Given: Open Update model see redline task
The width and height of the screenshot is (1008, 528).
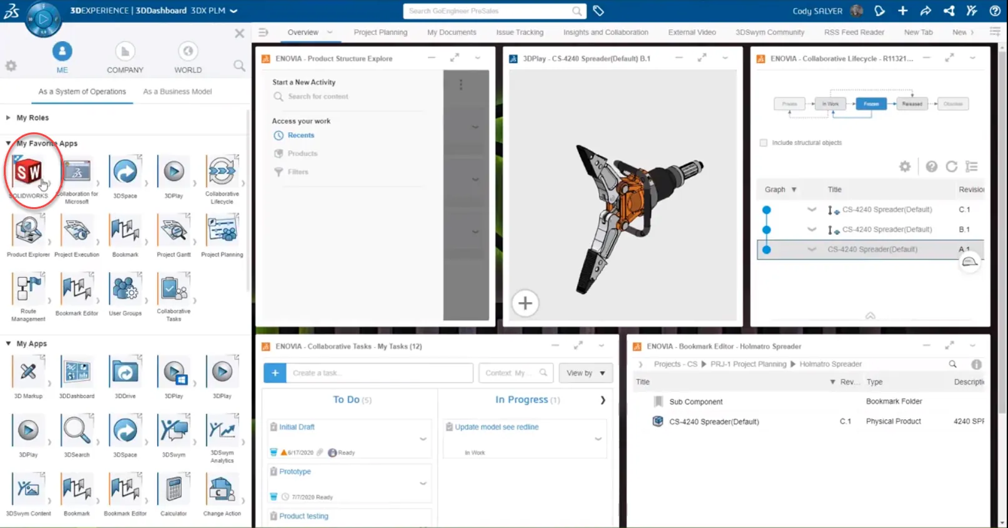Looking at the screenshot, I should pos(497,428).
